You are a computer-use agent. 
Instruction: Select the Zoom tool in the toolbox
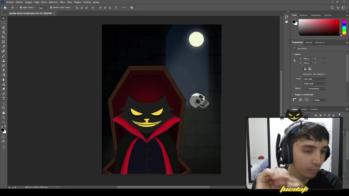point(4,117)
